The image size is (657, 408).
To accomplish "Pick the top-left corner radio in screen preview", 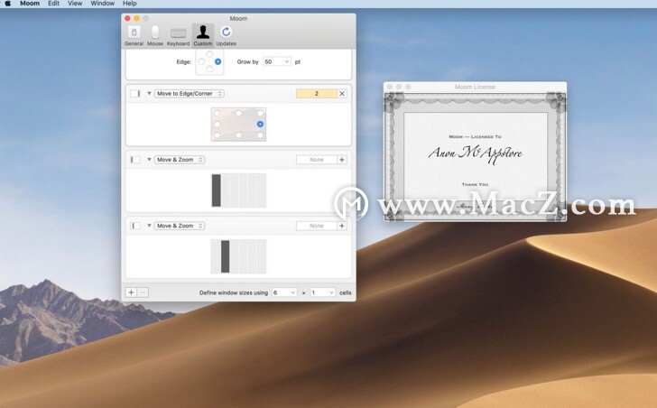I will 217,113.
